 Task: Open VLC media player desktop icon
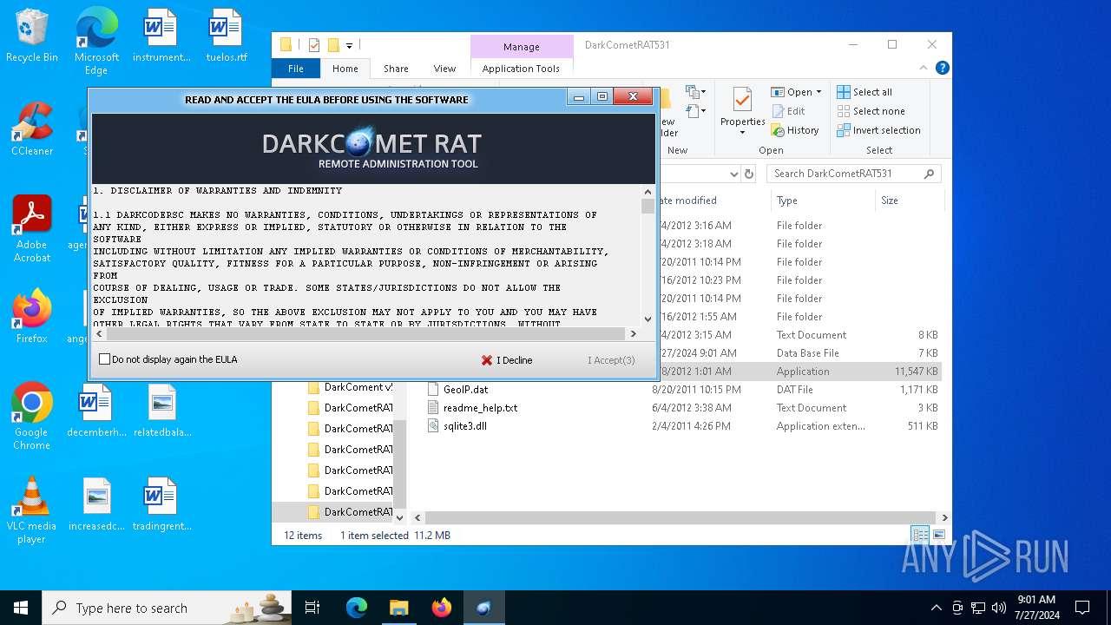pos(32,510)
